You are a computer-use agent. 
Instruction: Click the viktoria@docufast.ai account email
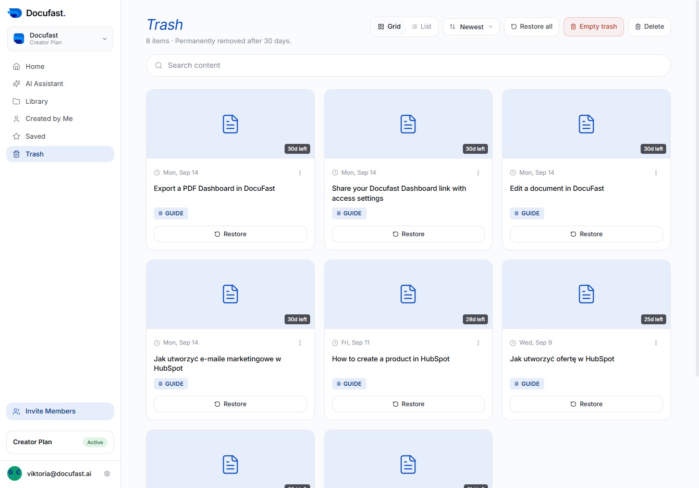[59, 473]
